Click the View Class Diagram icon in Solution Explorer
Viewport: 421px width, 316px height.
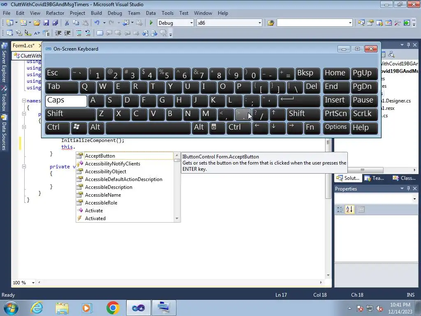(391, 55)
